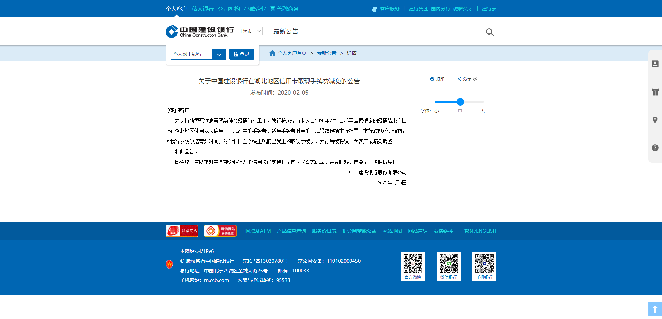Open 产品信息查询 footer link
This screenshot has height=319, width=662.
[x=291, y=231]
